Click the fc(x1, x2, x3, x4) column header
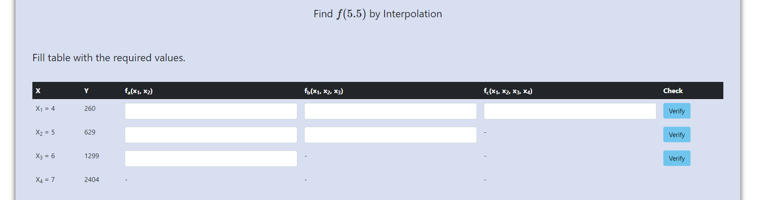The image size is (757, 200). point(508,91)
